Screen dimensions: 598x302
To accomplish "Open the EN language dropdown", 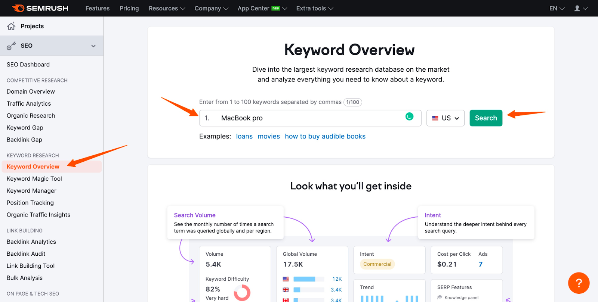I will [557, 8].
